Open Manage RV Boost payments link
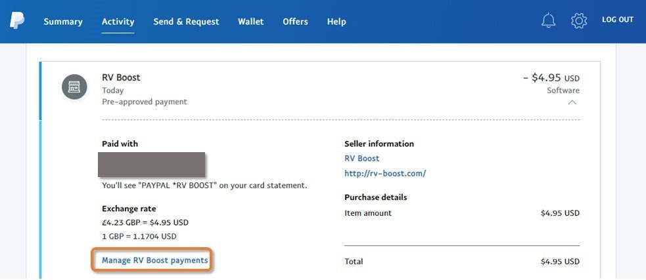 (x=155, y=260)
